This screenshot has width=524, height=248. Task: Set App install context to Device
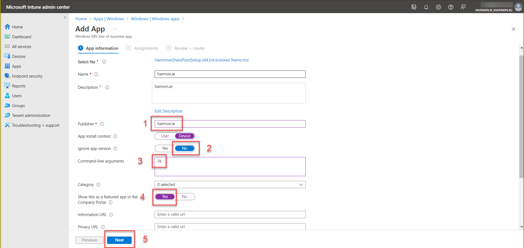(185, 136)
